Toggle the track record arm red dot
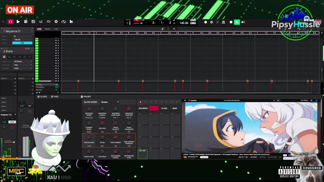 [23, 49]
